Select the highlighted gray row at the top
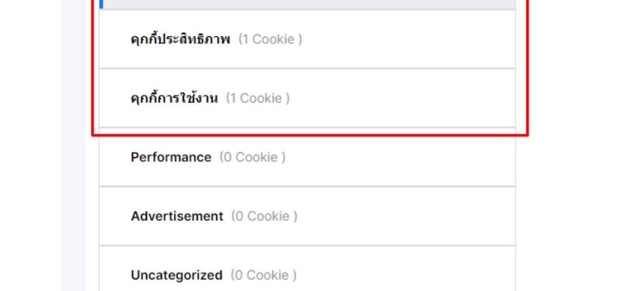 click(x=307, y=4)
